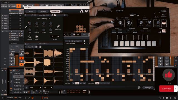The height and width of the screenshot is (100, 178).
Task: Stop playback with the square stop button
Action: (23, 6)
